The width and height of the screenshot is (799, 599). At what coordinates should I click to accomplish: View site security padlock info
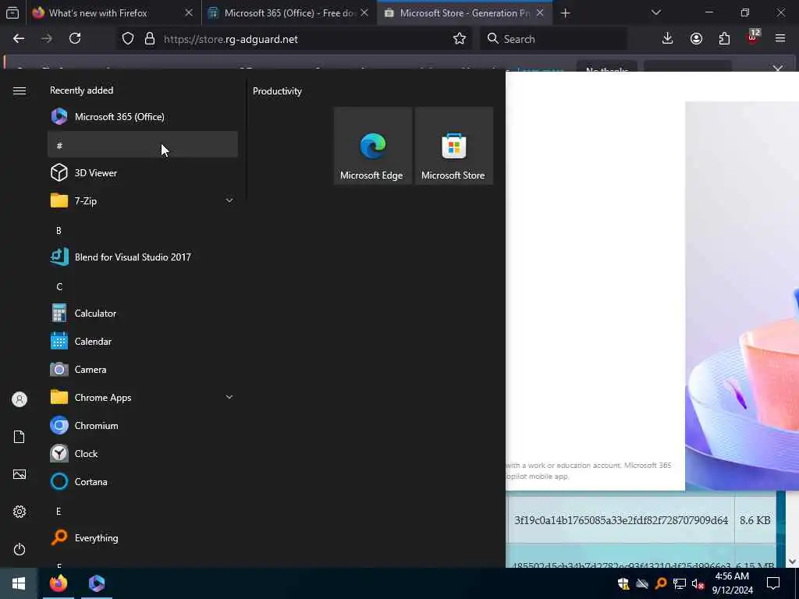click(149, 39)
